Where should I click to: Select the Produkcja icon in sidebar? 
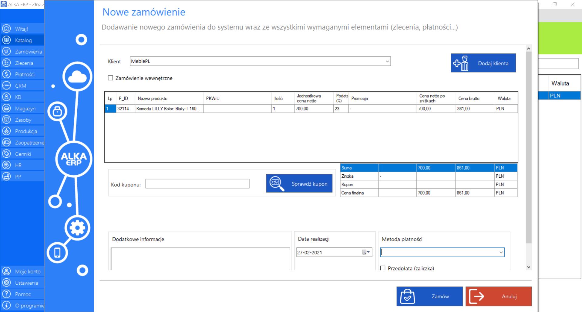pos(6,131)
